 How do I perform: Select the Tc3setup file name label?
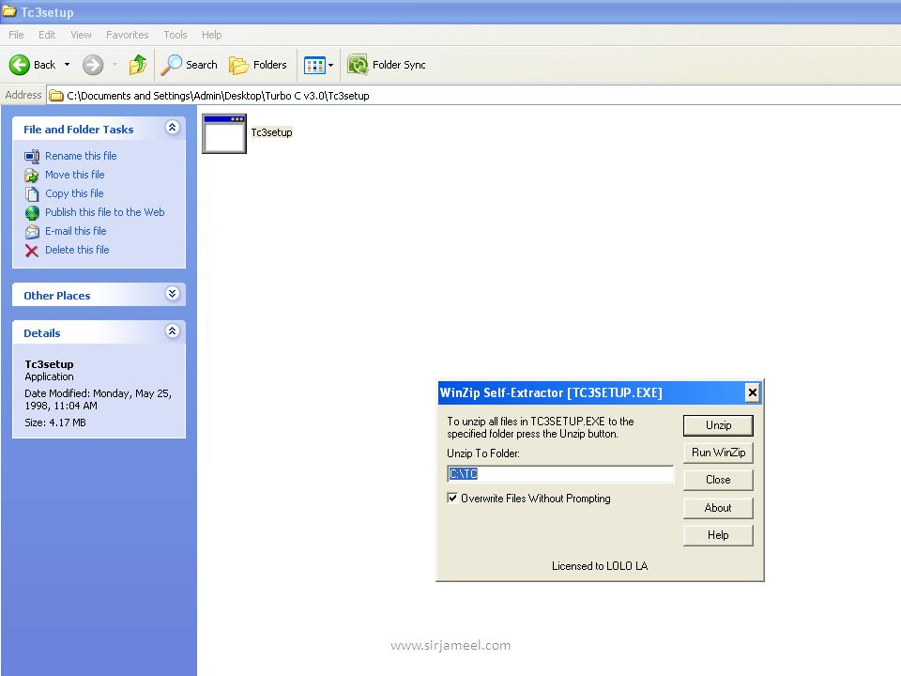point(272,132)
